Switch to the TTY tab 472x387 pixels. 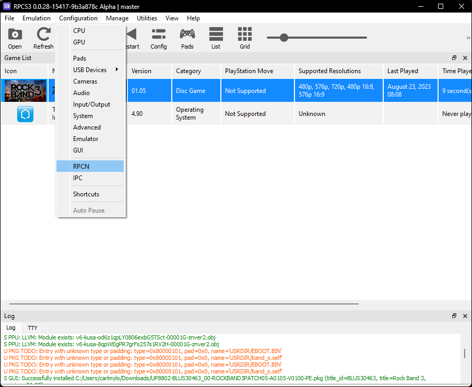(32, 327)
